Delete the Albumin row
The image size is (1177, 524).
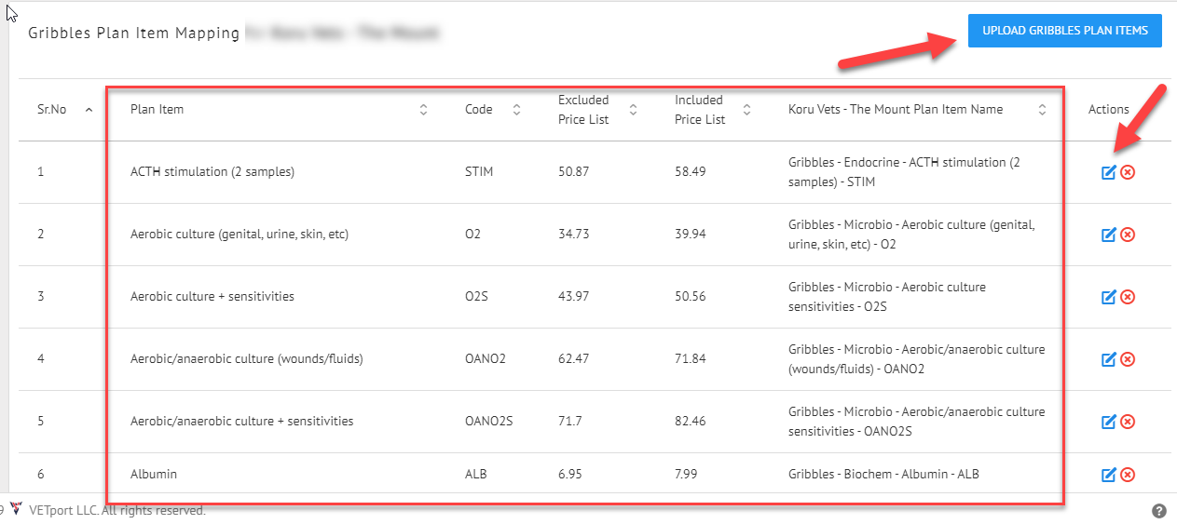coord(1128,475)
